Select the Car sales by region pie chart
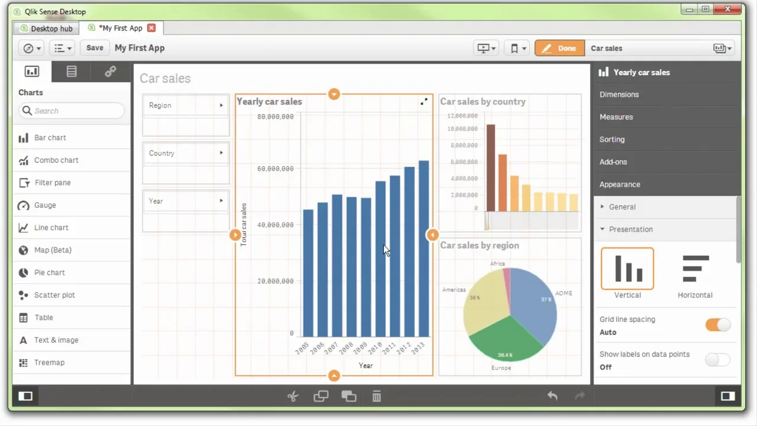Image resolution: width=757 pixels, height=426 pixels. tap(510, 306)
